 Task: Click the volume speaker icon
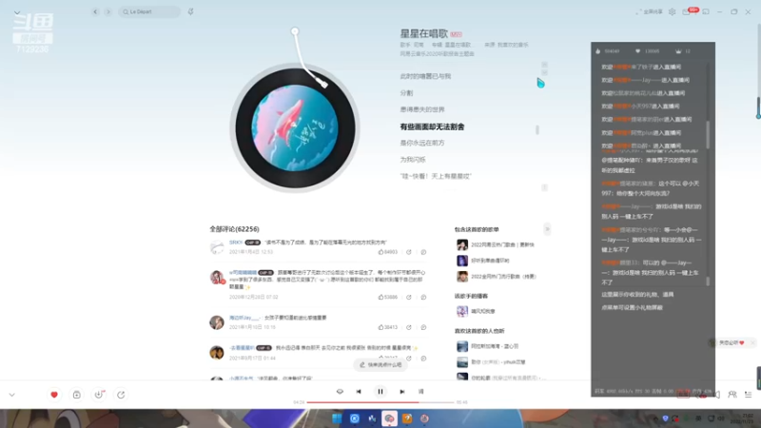click(717, 395)
